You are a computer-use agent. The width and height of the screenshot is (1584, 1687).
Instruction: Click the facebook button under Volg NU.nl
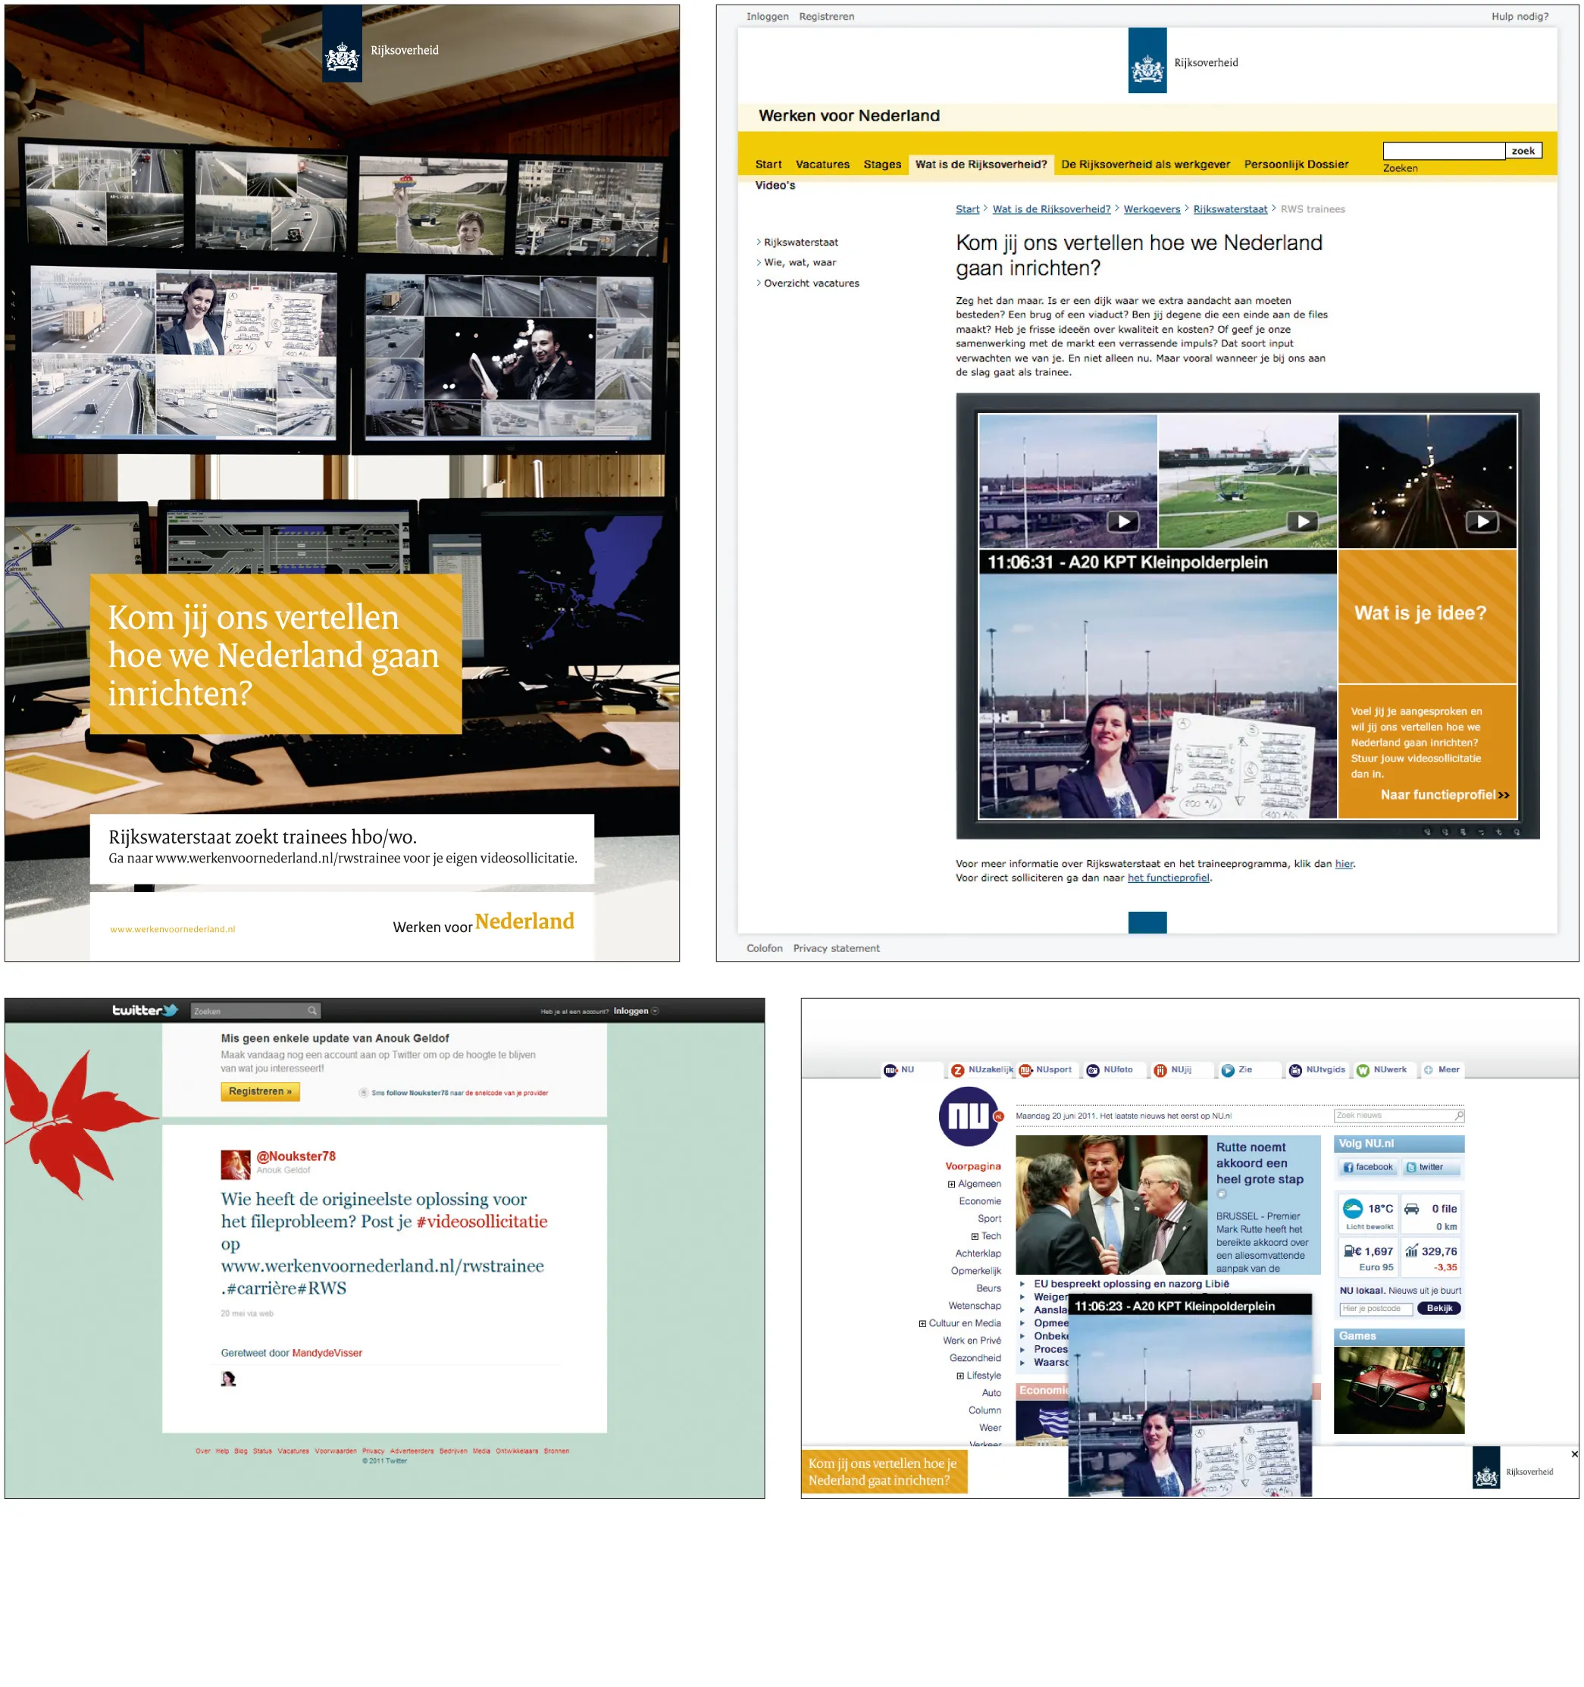tap(1368, 1168)
